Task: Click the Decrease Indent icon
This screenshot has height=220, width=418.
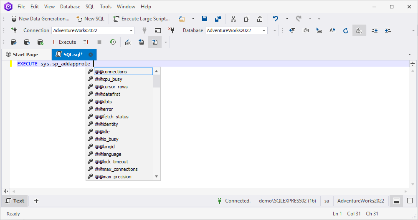Action: [x=375, y=30]
